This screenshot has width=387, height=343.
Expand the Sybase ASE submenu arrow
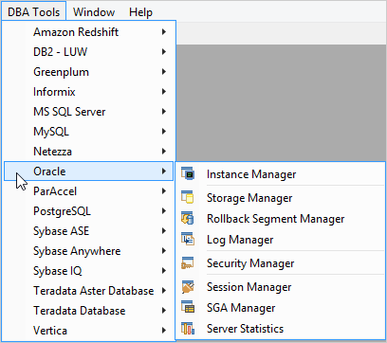pyautogui.click(x=164, y=231)
